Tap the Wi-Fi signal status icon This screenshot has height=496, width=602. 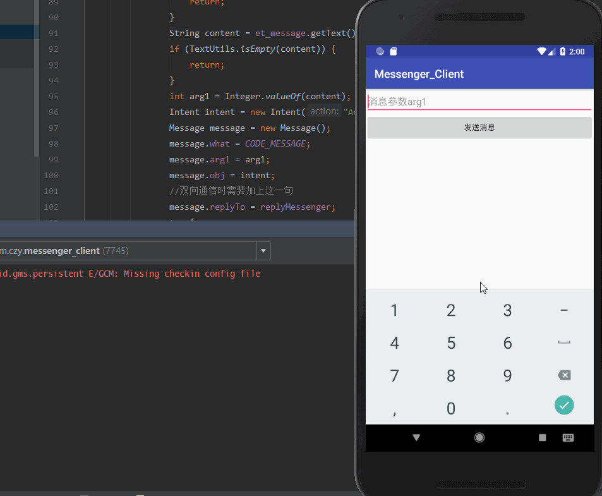point(542,51)
